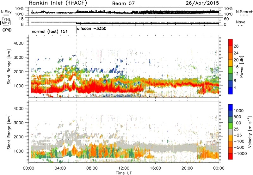Click the 'Time UT' axis title
Viewport: 253px width, 175px height.
[x=124, y=173]
